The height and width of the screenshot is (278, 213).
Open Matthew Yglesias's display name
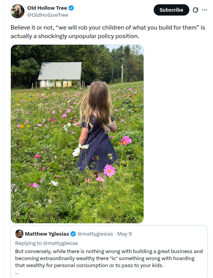tap(47, 234)
